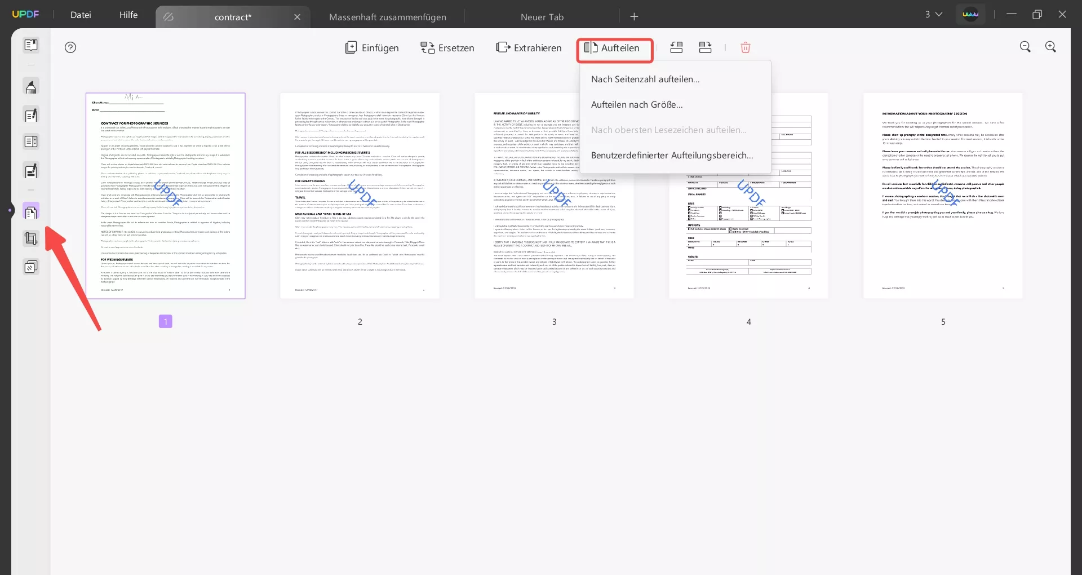The image size is (1082, 575).
Task: Open the user account avatar
Action: (x=970, y=15)
